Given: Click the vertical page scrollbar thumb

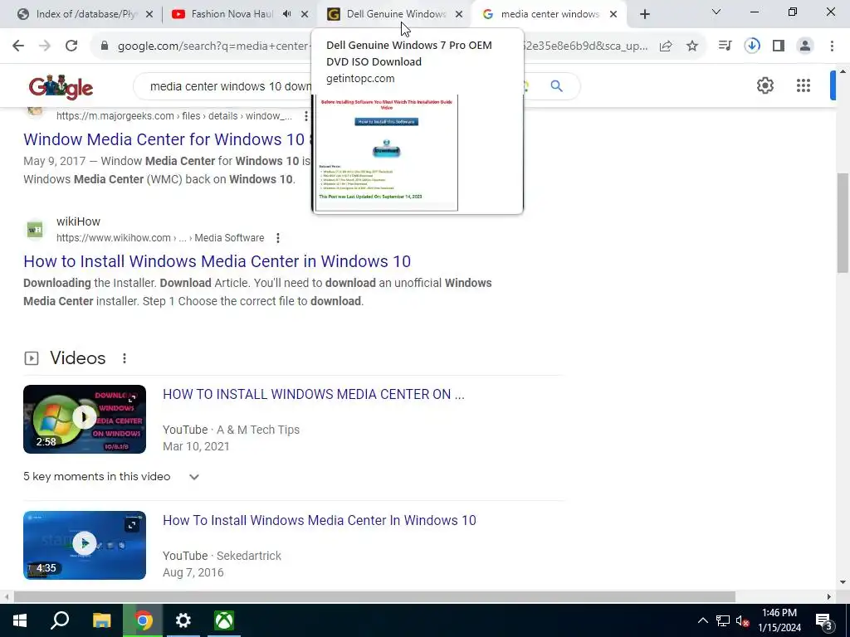Looking at the screenshot, I should (843, 223).
